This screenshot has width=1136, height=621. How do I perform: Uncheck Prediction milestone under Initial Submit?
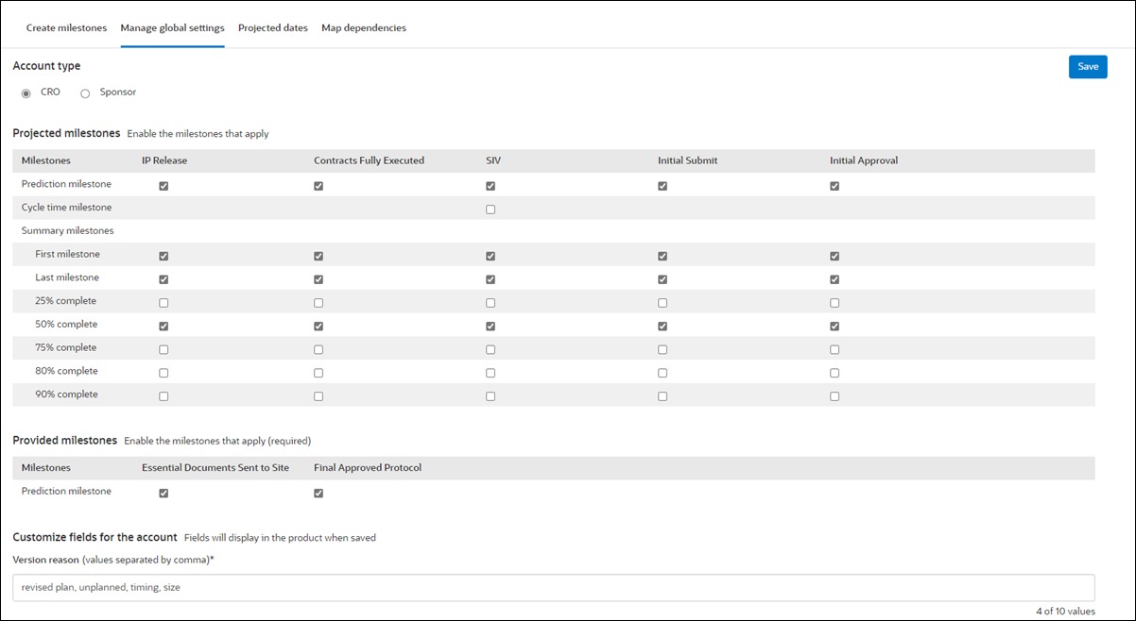662,185
